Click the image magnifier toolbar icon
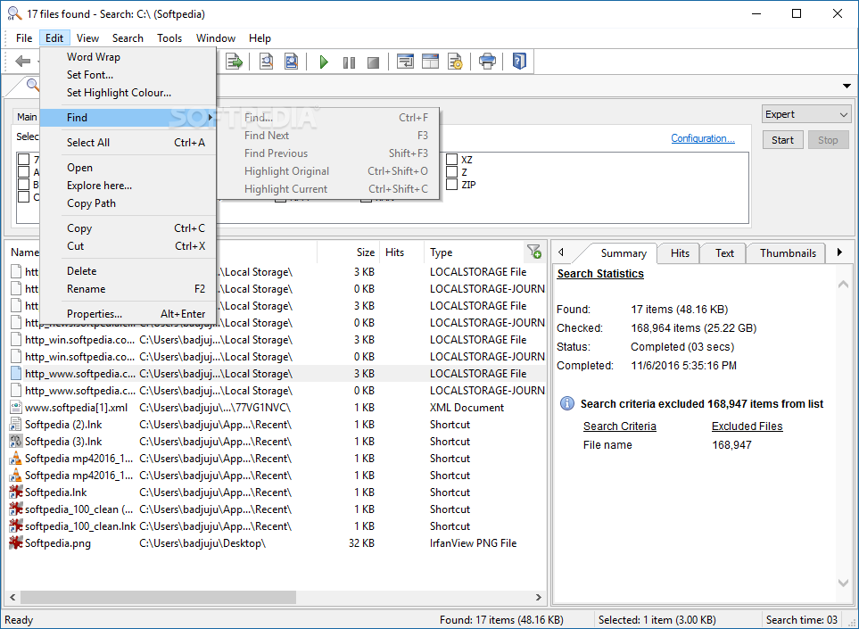Image resolution: width=859 pixels, height=629 pixels. tap(292, 62)
